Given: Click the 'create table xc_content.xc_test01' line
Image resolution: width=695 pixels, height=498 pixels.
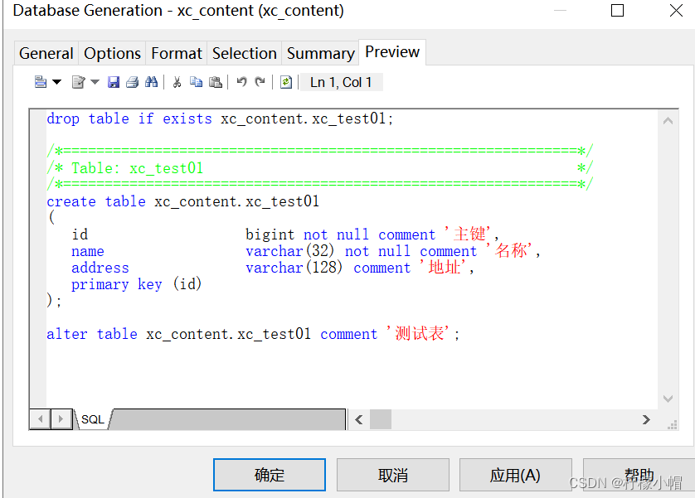Looking at the screenshot, I should (x=182, y=201).
